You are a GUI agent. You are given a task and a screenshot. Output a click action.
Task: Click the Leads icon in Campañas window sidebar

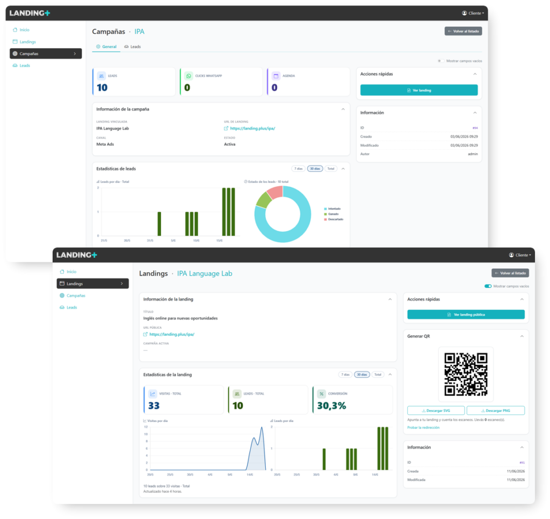click(15, 66)
